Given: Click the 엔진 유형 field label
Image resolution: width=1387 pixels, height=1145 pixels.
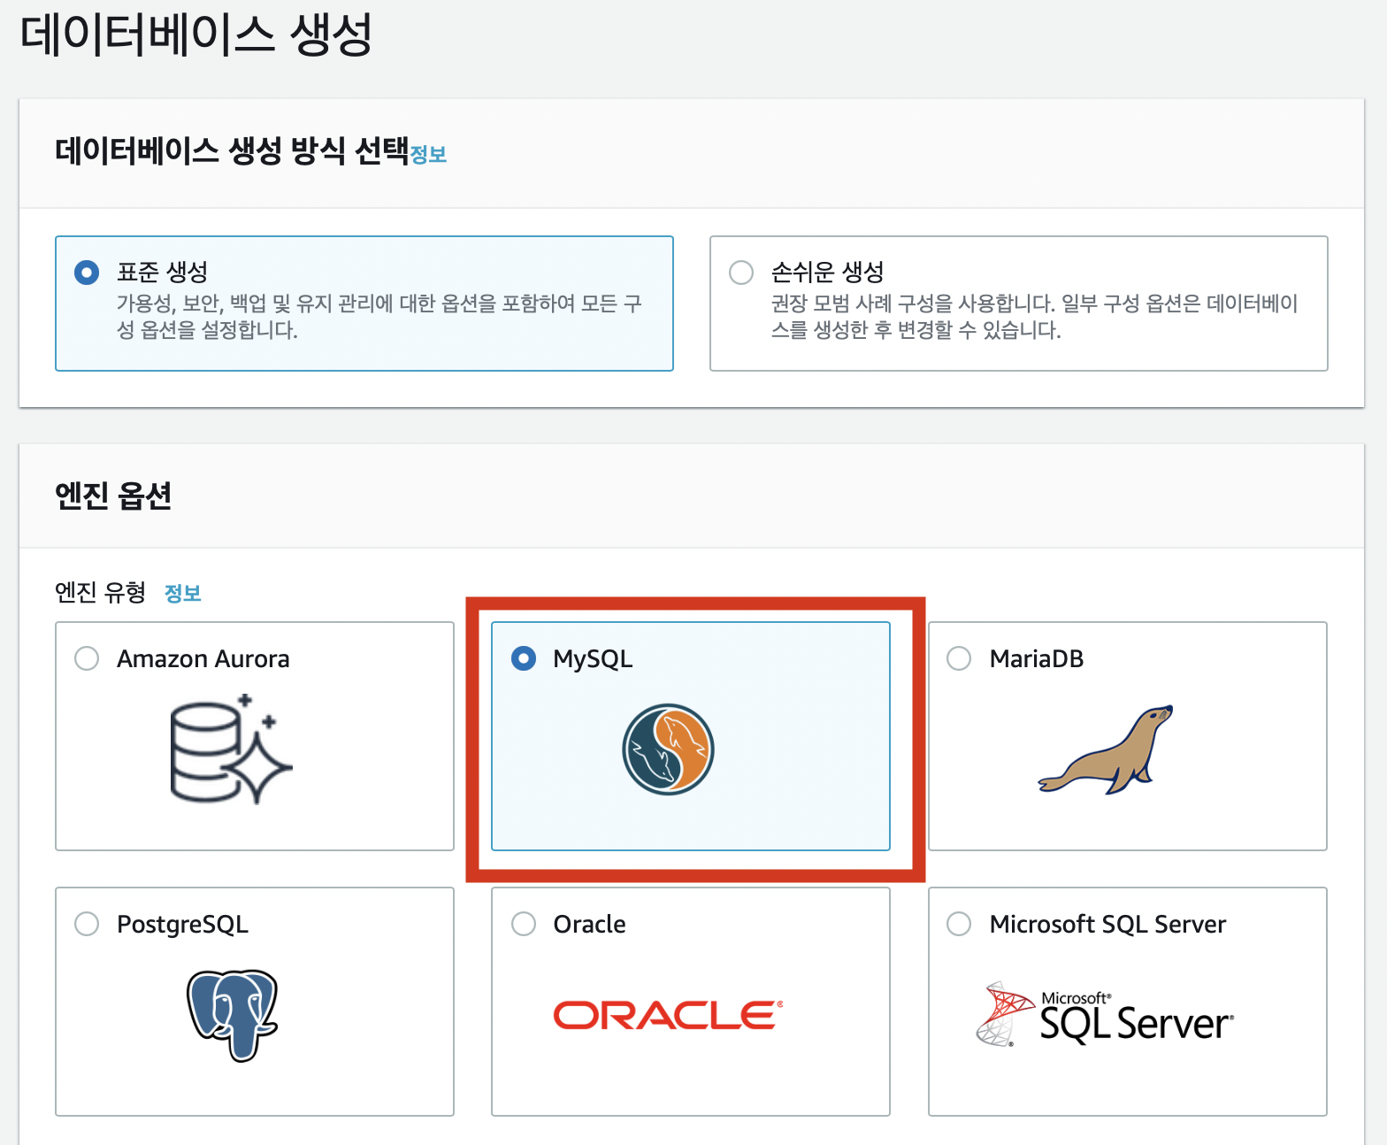Looking at the screenshot, I should 101,592.
